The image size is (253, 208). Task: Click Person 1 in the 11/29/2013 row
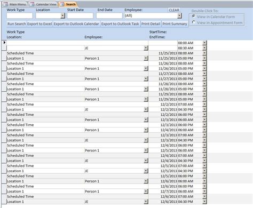click(x=92, y=99)
